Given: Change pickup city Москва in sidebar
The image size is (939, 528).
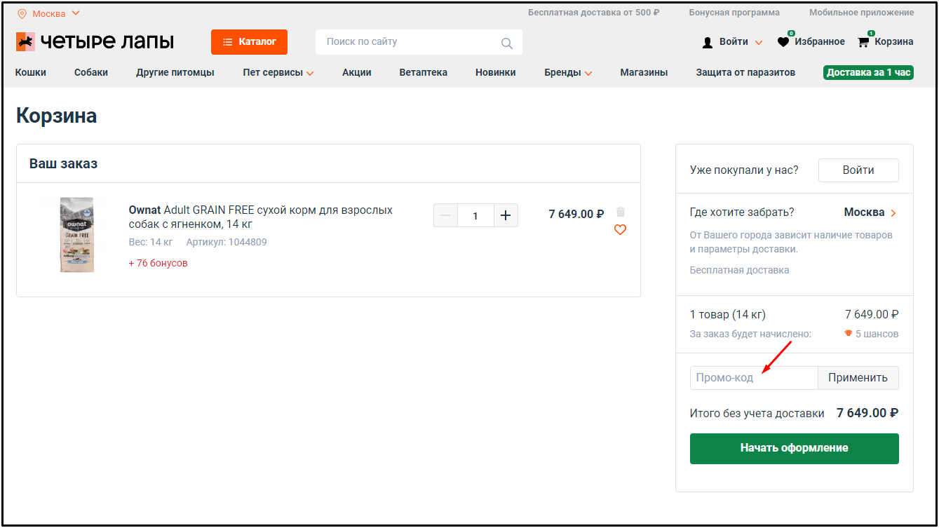Looking at the screenshot, I should pos(870,212).
